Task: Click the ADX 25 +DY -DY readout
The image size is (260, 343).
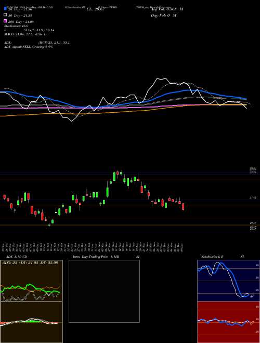Action: [x=30, y=262]
